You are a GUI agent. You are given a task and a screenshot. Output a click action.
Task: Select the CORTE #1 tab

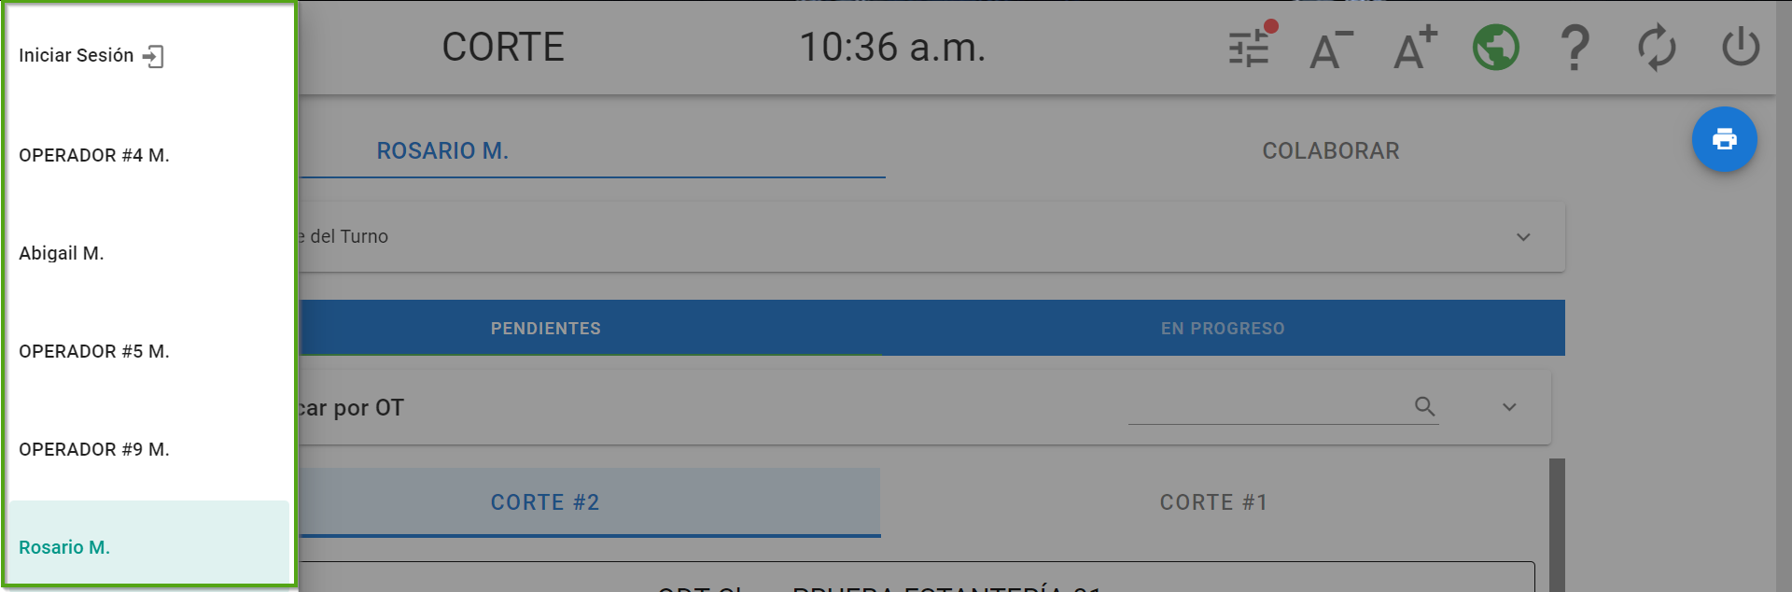(1213, 502)
